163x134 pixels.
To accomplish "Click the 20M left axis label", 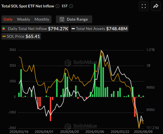I will [13, 65].
